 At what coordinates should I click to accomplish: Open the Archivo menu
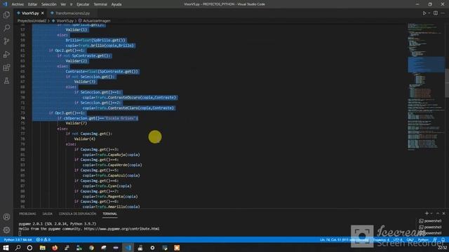coord(18,4)
